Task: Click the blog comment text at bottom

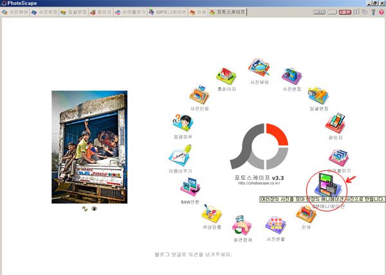Action: [x=193, y=254]
